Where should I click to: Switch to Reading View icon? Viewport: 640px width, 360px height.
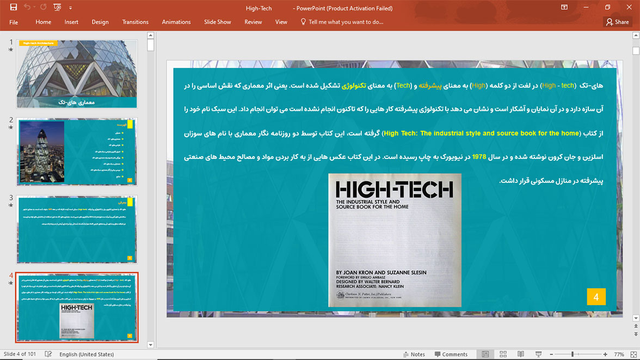521,354
